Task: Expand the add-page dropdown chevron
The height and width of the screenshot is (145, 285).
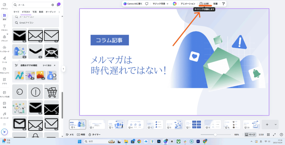Action: point(276,124)
